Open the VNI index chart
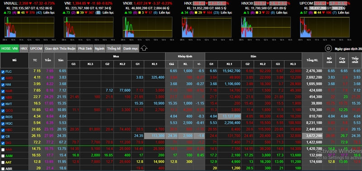This screenshot has height=171, width=362. pos(89,27)
